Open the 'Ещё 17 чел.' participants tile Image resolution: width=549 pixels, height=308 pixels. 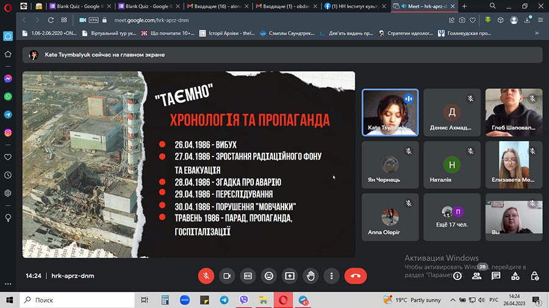451,217
